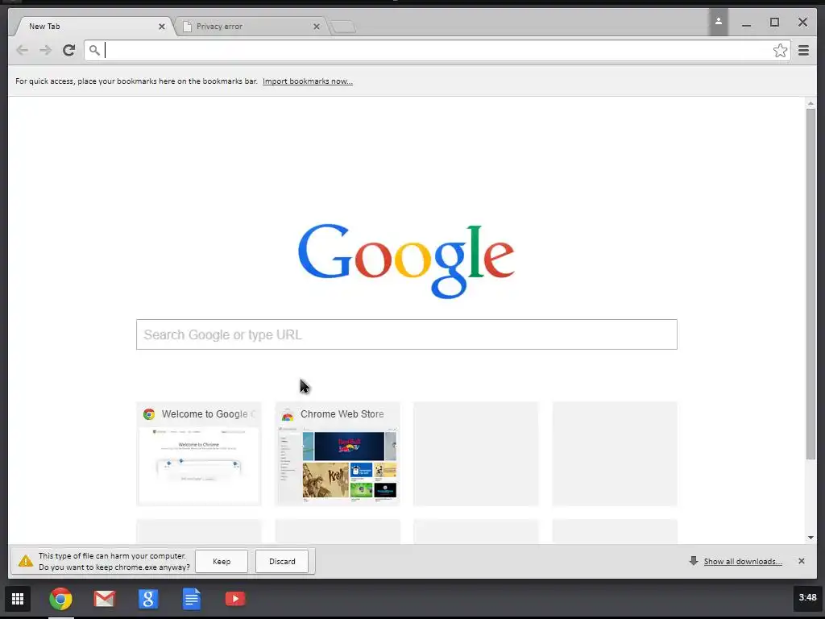Open the Chrome hamburger menu
Viewport: 825px width, 619px height.
point(803,51)
